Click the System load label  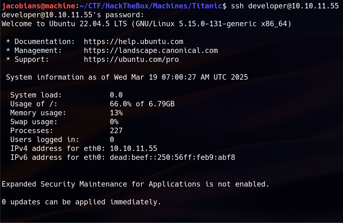pyautogui.click(x=36, y=95)
